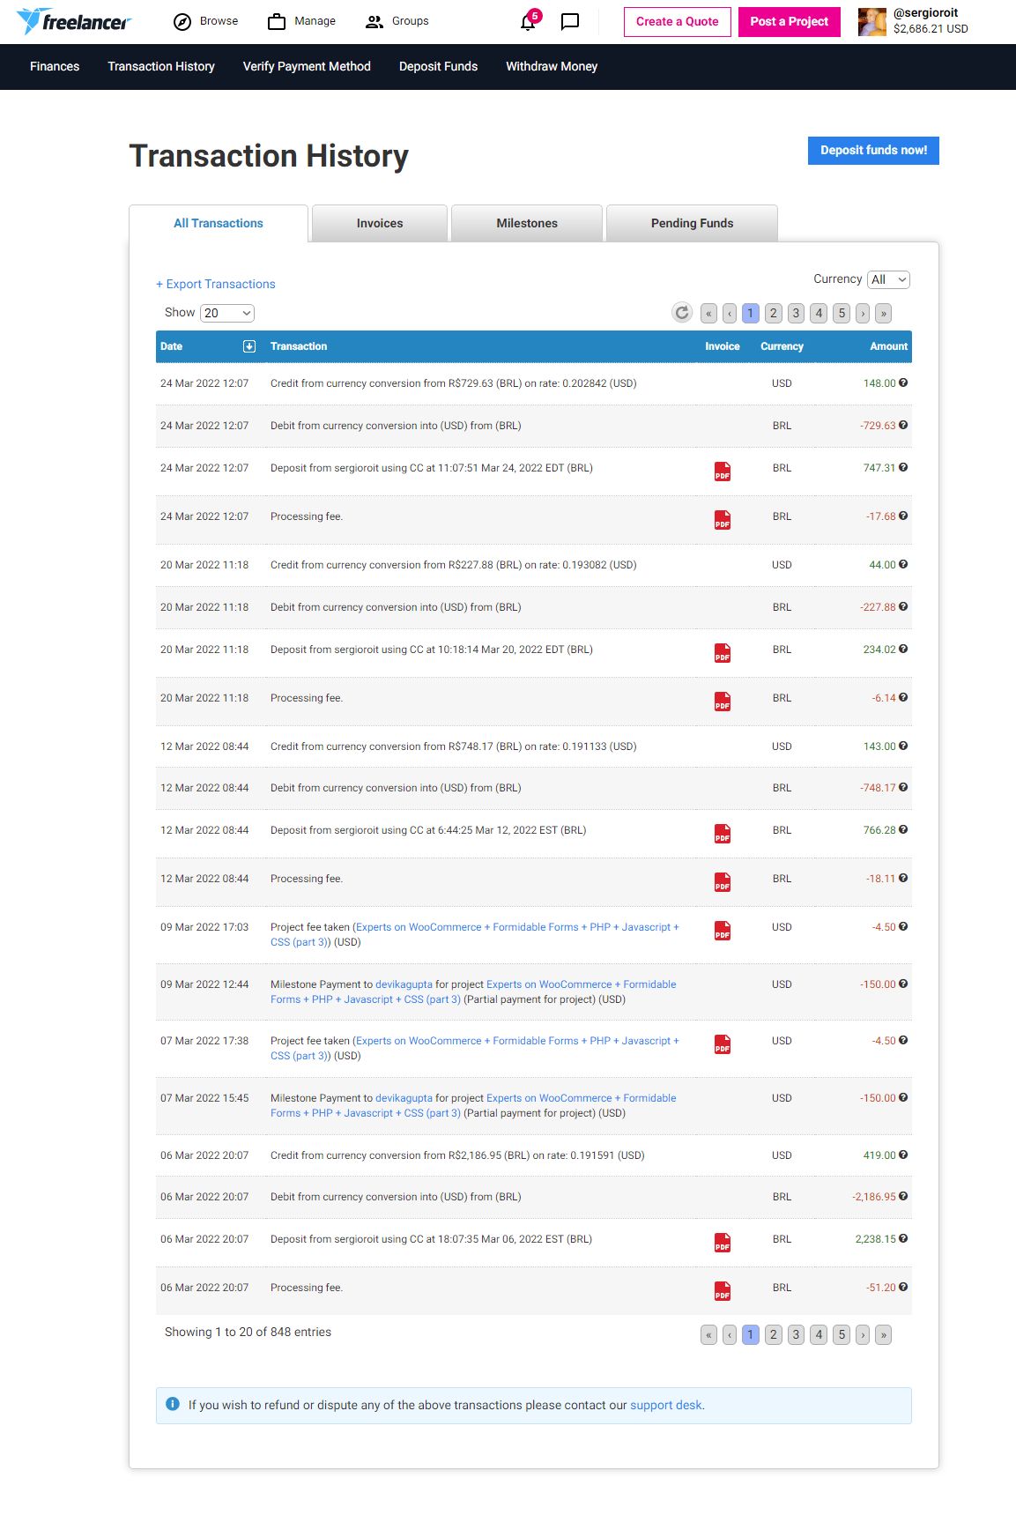Open the sergioroit profile avatar

[872, 21]
